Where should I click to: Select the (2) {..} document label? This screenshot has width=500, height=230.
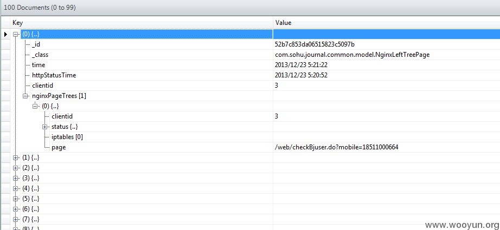(x=31, y=168)
